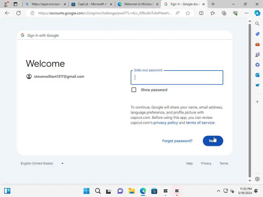Viewport: 263px width, 197px height.
Task: Click the page vertical scrollbar
Action: pyautogui.click(x=250, y=101)
